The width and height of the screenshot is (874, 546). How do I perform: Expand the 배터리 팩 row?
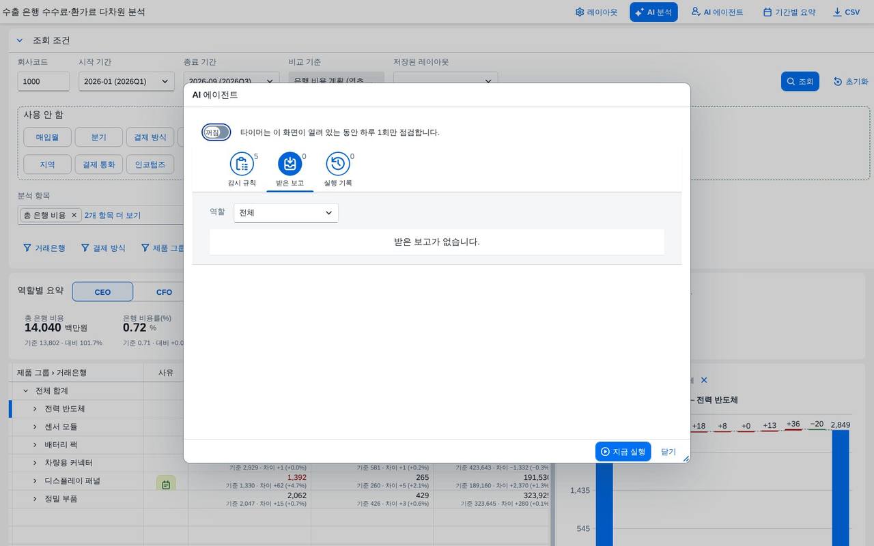(36, 444)
